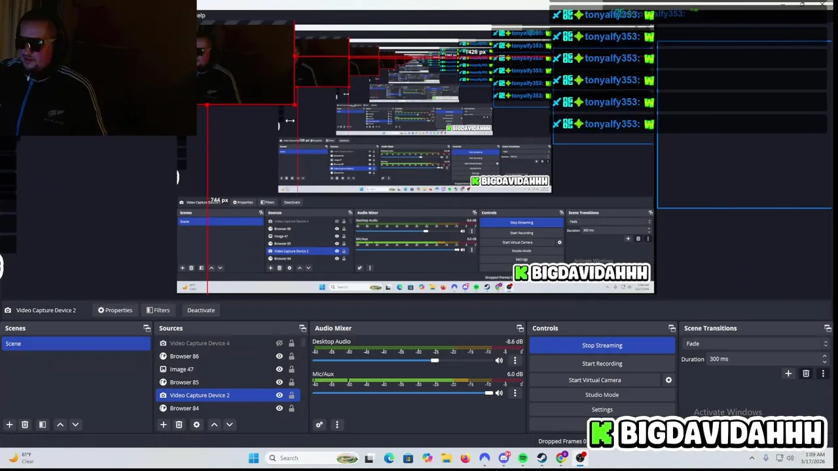
Task: Open the Windows Start menu
Action: pos(253,458)
